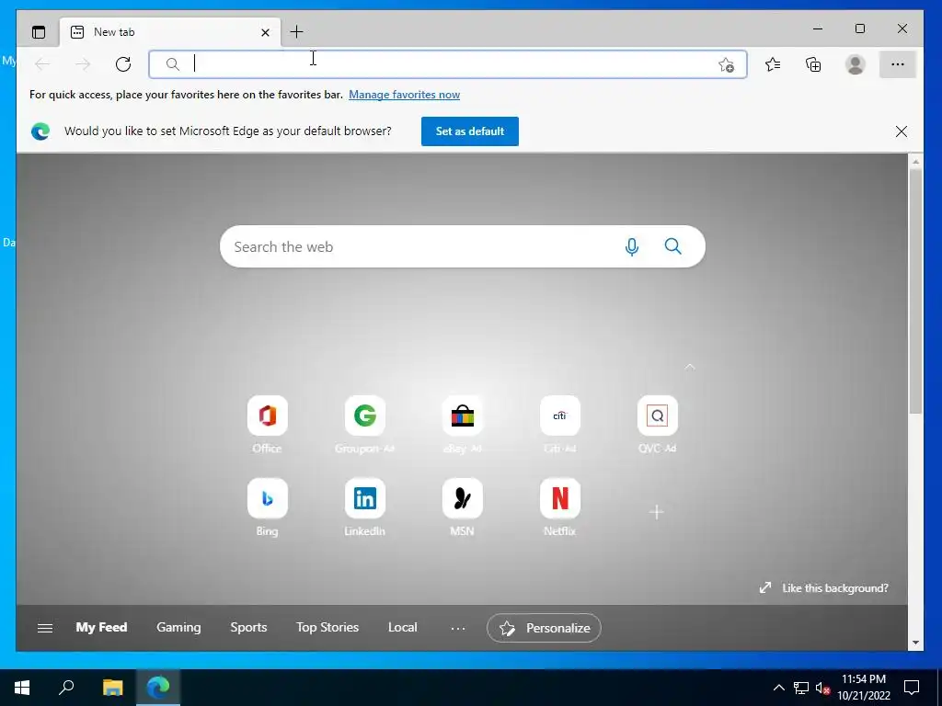This screenshot has width=942, height=706.
Task: Switch to the Local feed
Action: click(403, 627)
